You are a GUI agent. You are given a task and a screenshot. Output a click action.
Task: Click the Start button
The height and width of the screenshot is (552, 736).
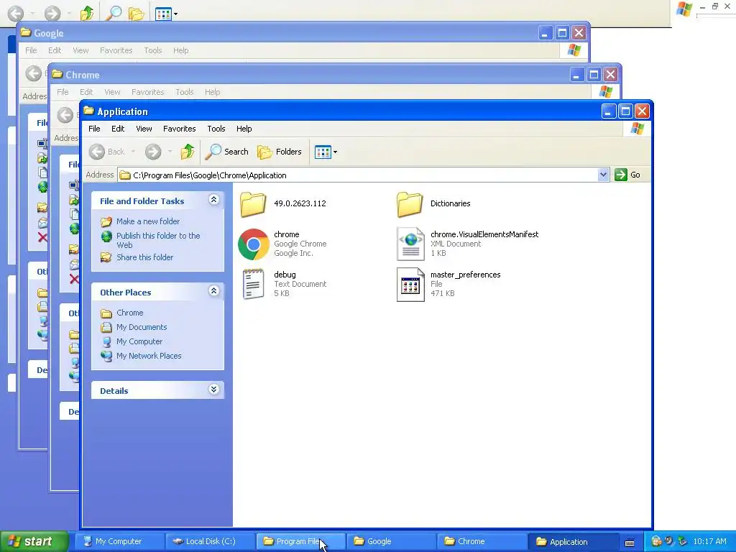[34, 541]
